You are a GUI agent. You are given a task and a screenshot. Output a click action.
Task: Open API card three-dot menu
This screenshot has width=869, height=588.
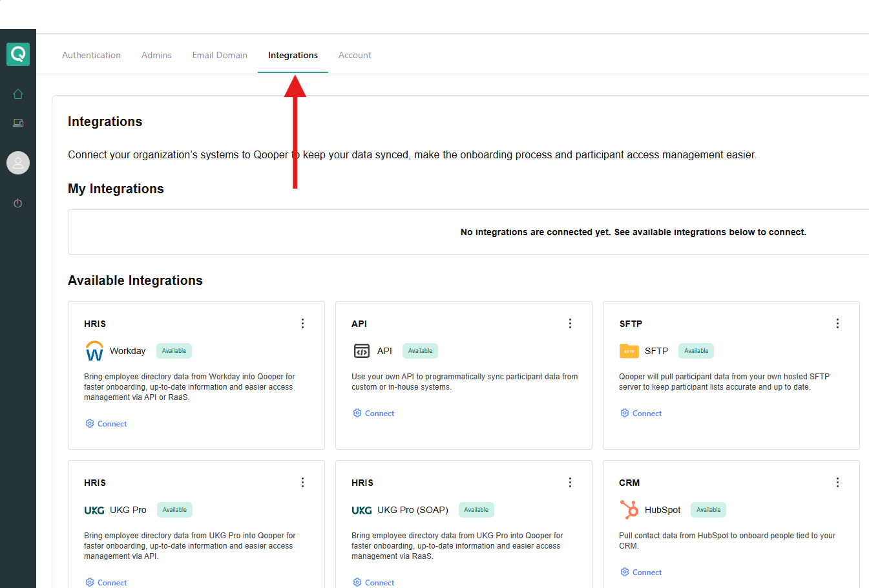(570, 324)
